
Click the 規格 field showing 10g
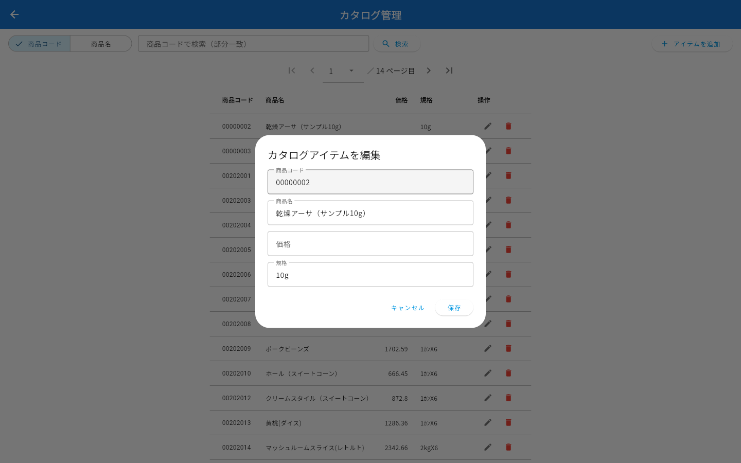(370, 275)
